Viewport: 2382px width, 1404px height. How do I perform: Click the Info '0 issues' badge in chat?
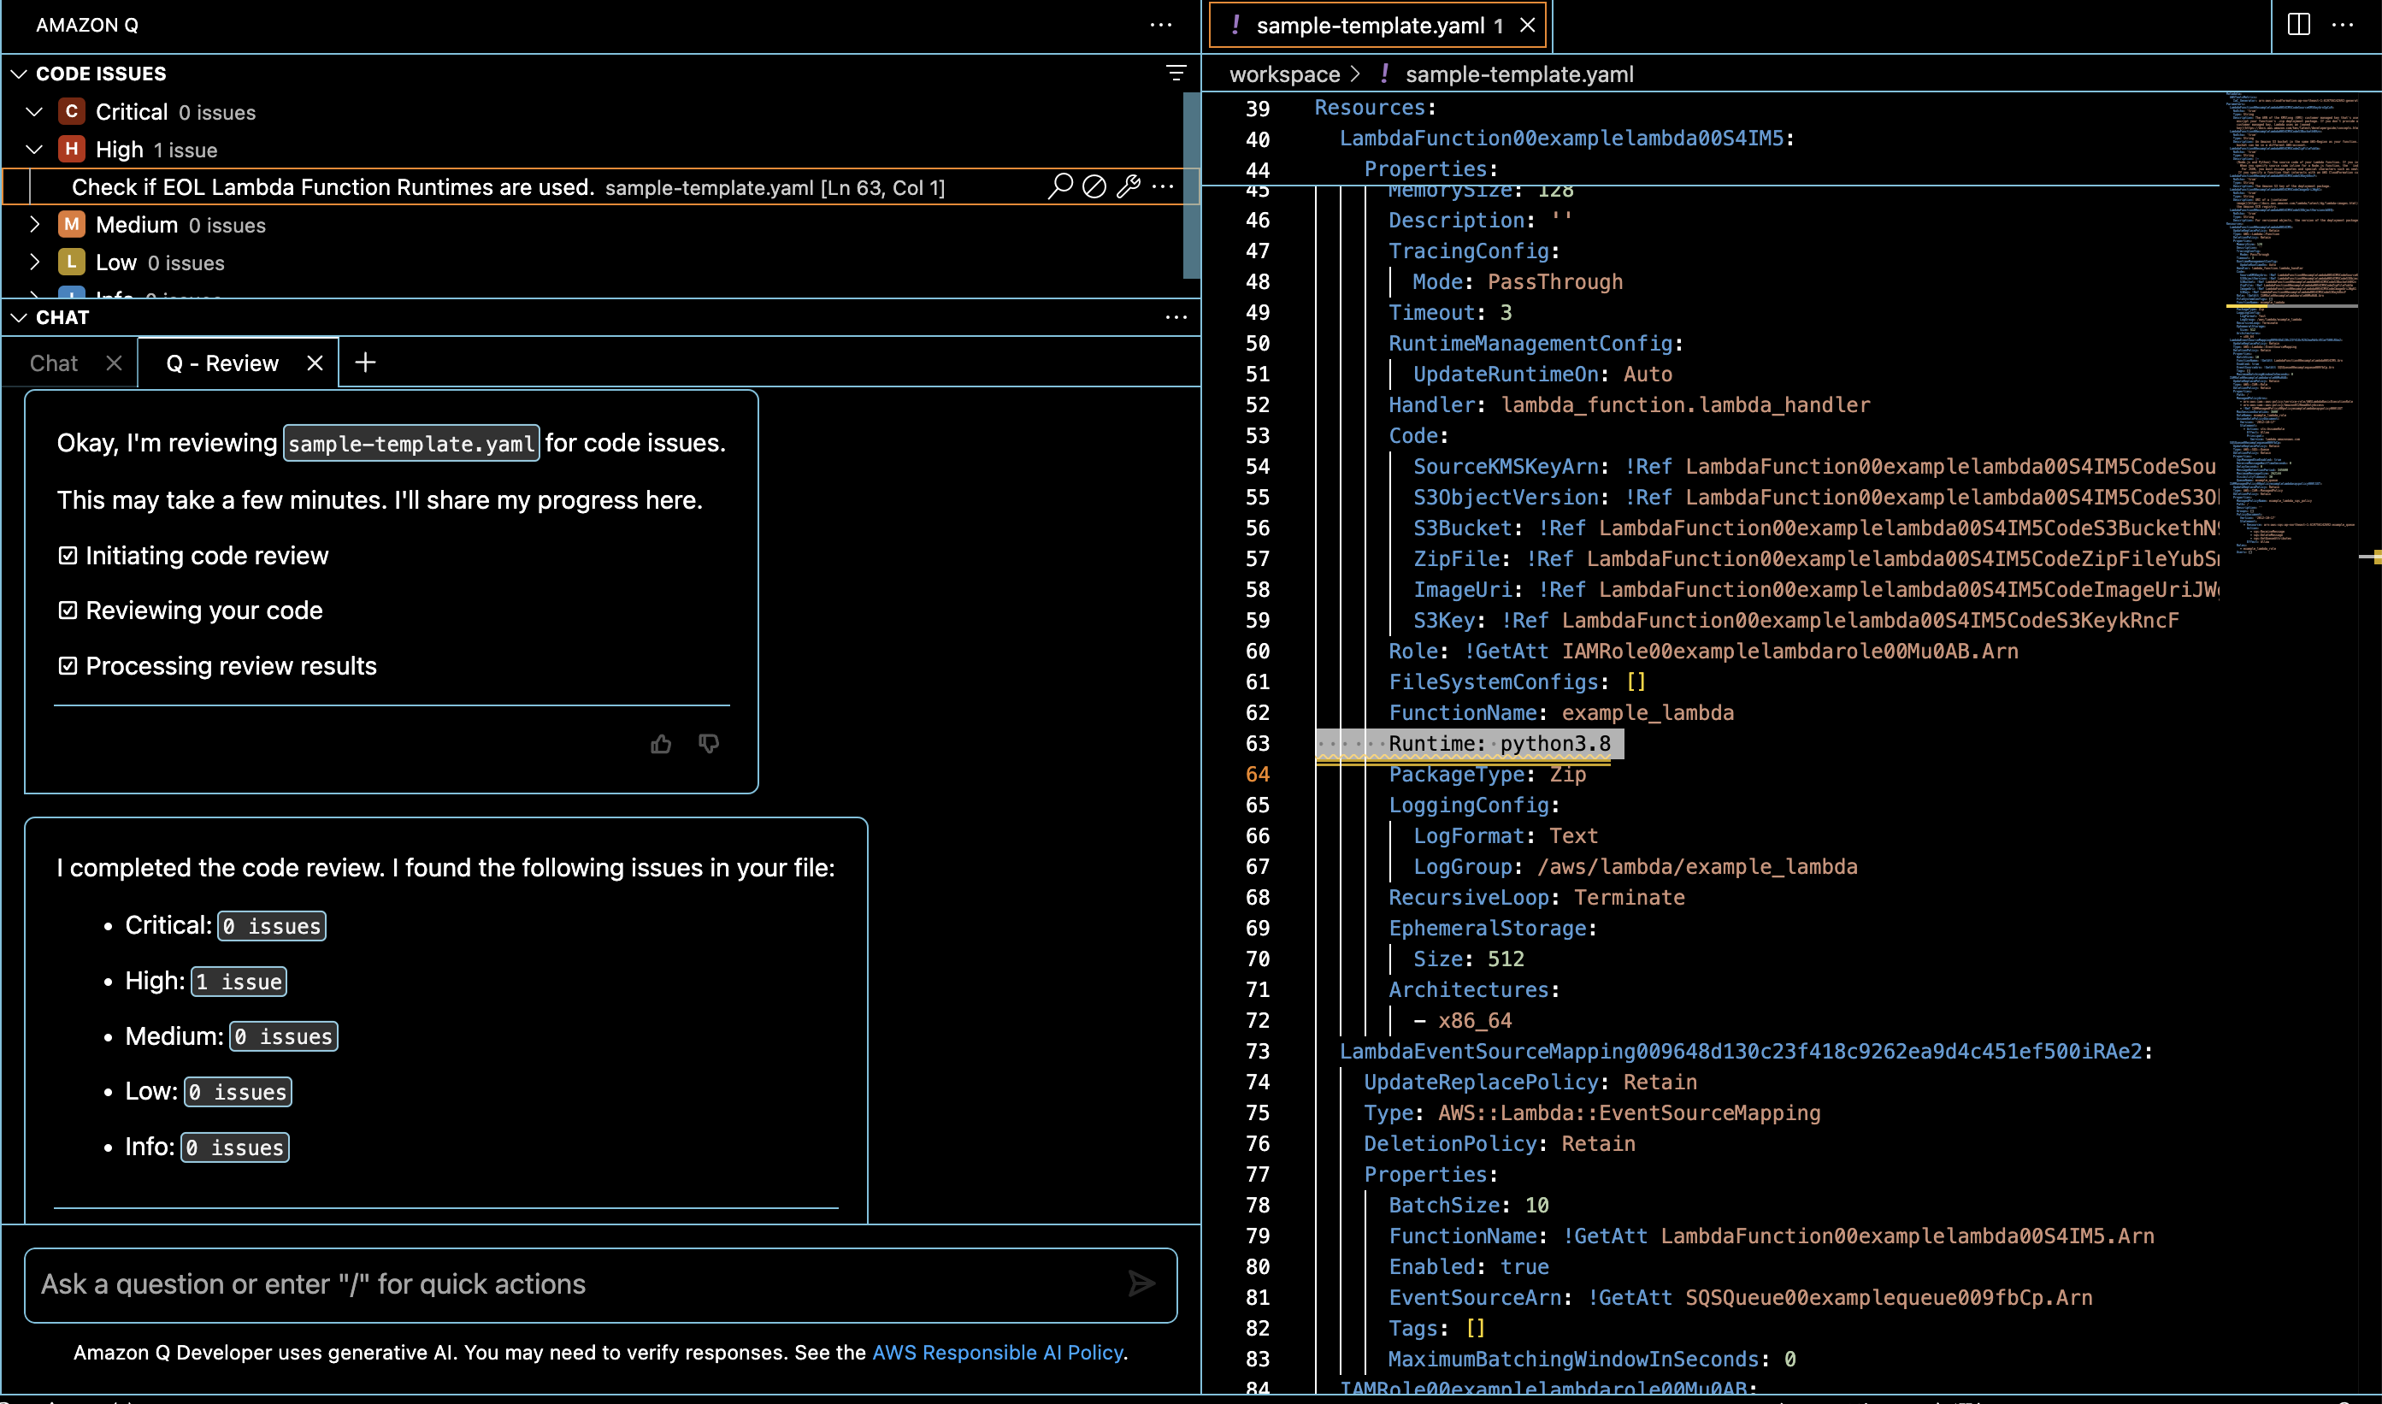pyautogui.click(x=236, y=1147)
